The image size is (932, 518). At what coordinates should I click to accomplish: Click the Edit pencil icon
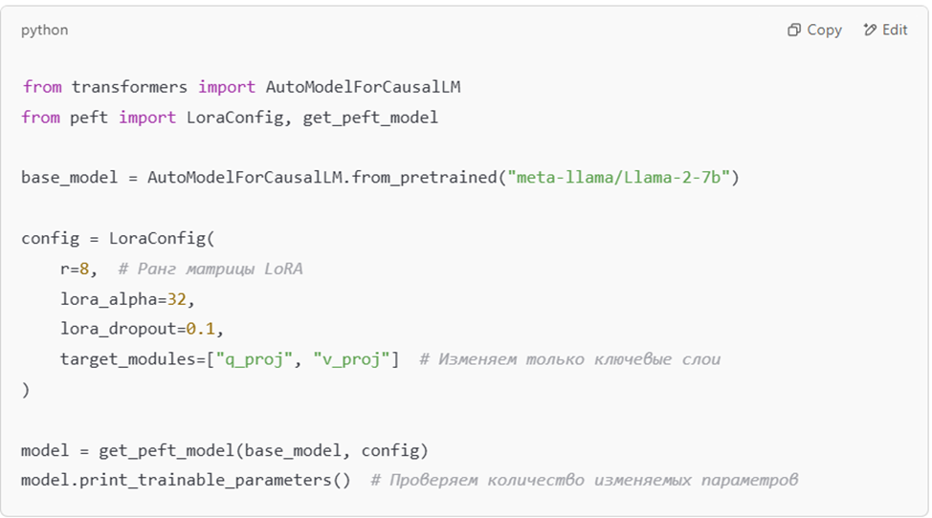tap(870, 30)
